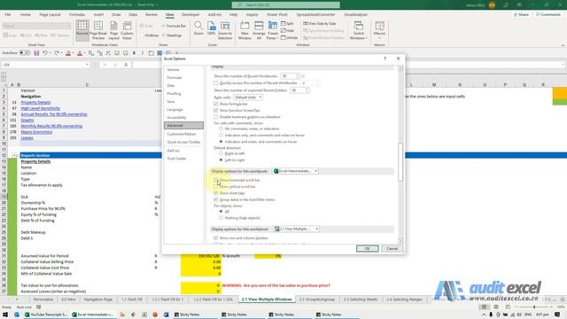Viewport: 567px width, 319px height.
Task: Click the font color icon in quick toolbar
Action: [x=80, y=53]
